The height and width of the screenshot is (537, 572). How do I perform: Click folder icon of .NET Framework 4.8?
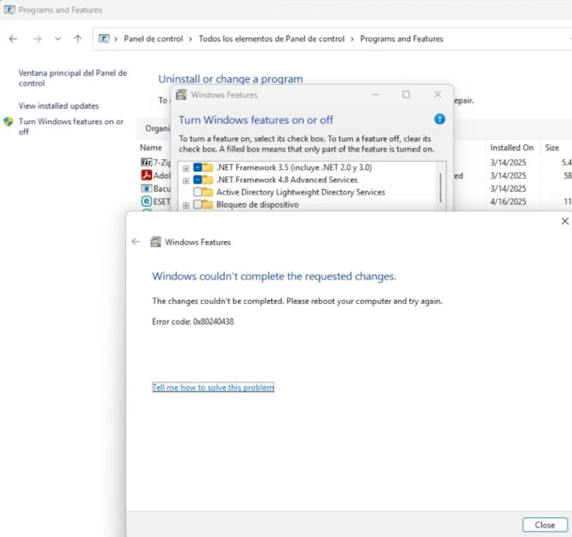[x=208, y=180]
